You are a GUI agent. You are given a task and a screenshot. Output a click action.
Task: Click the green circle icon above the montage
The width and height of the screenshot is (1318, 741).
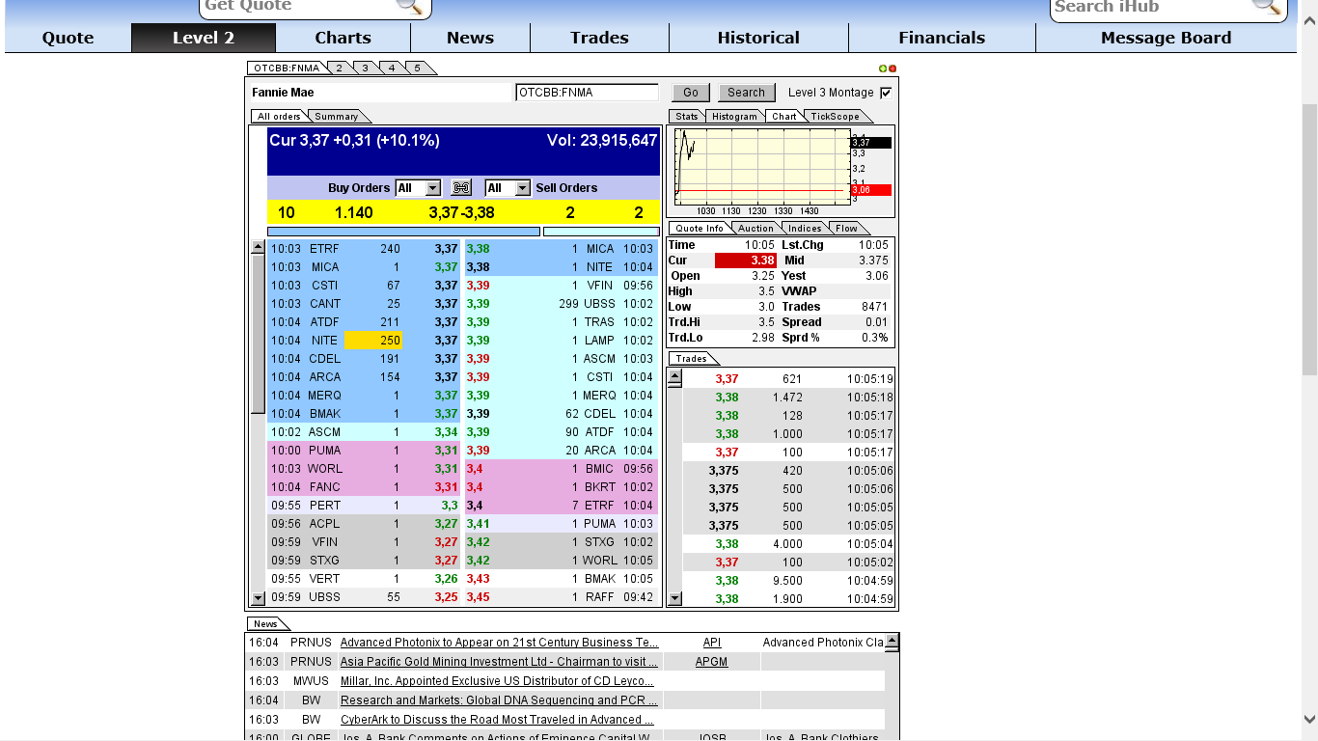coord(883,69)
